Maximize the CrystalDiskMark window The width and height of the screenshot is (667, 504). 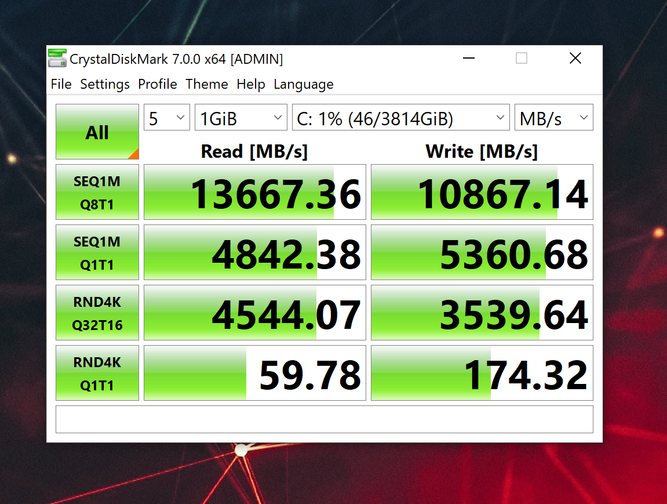(522, 58)
